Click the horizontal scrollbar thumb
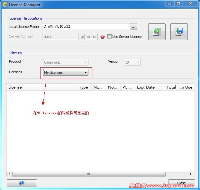This screenshot has width=200, height=190. [x=89, y=174]
